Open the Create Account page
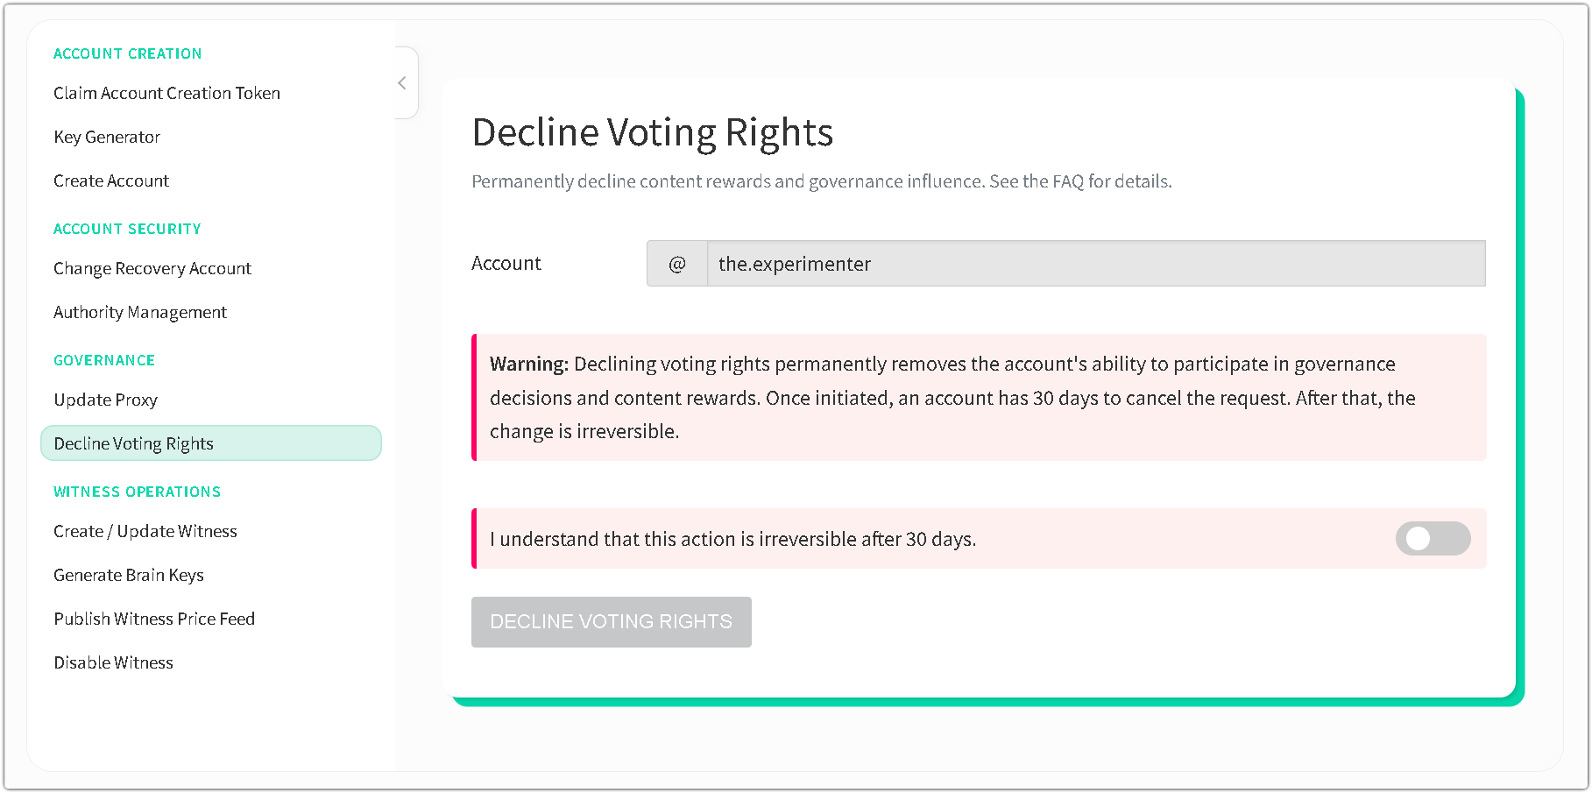 point(111,181)
